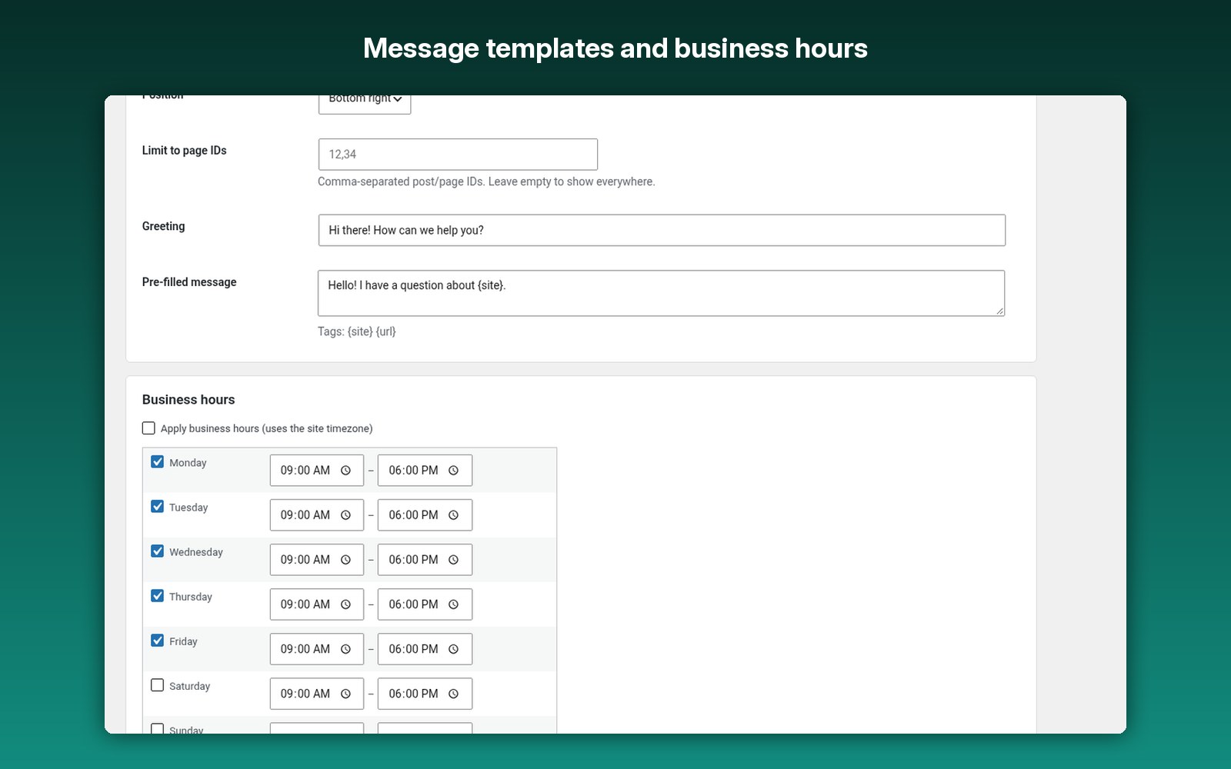This screenshot has height=769, width=1231.
Task: Uncheck the Thursday checkbox
Action: 157,596
